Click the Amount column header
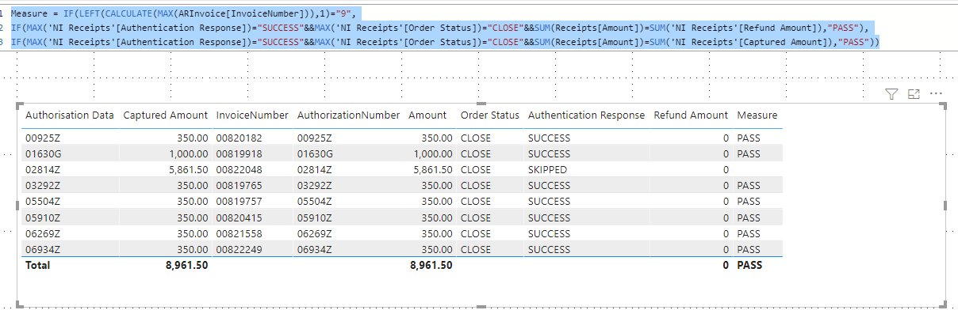Image resolution: width=958 pixels, height=310 pixels. [x=427, y=115]
